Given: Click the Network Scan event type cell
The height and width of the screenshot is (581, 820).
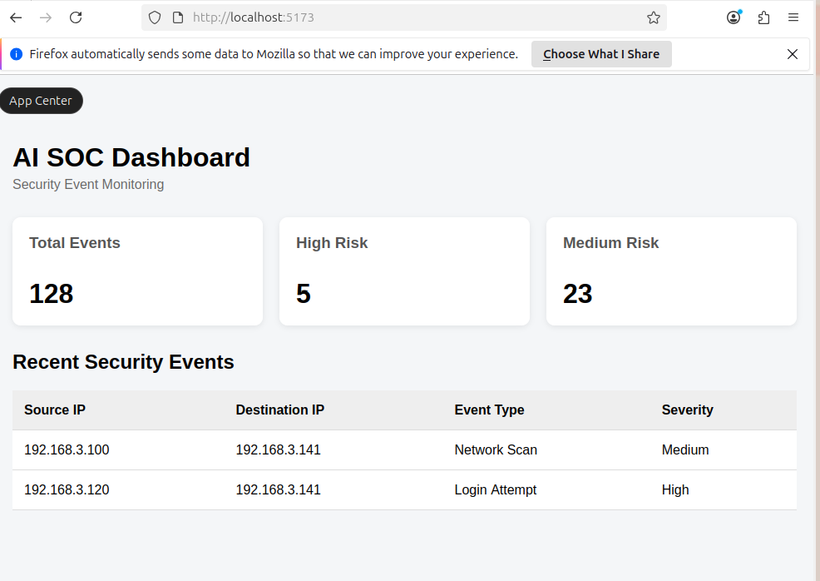Looking at the screenshot, I should pos(496,449).
